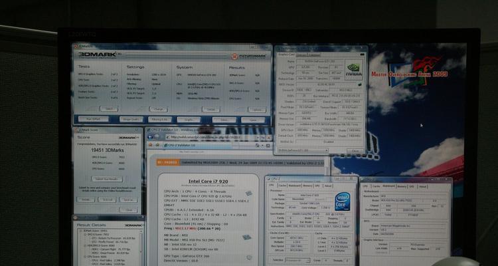Click the red Freq value on validator page
The width and height of the screenshot is (498, 266).
pyautogui.click(x=185, y=228)
